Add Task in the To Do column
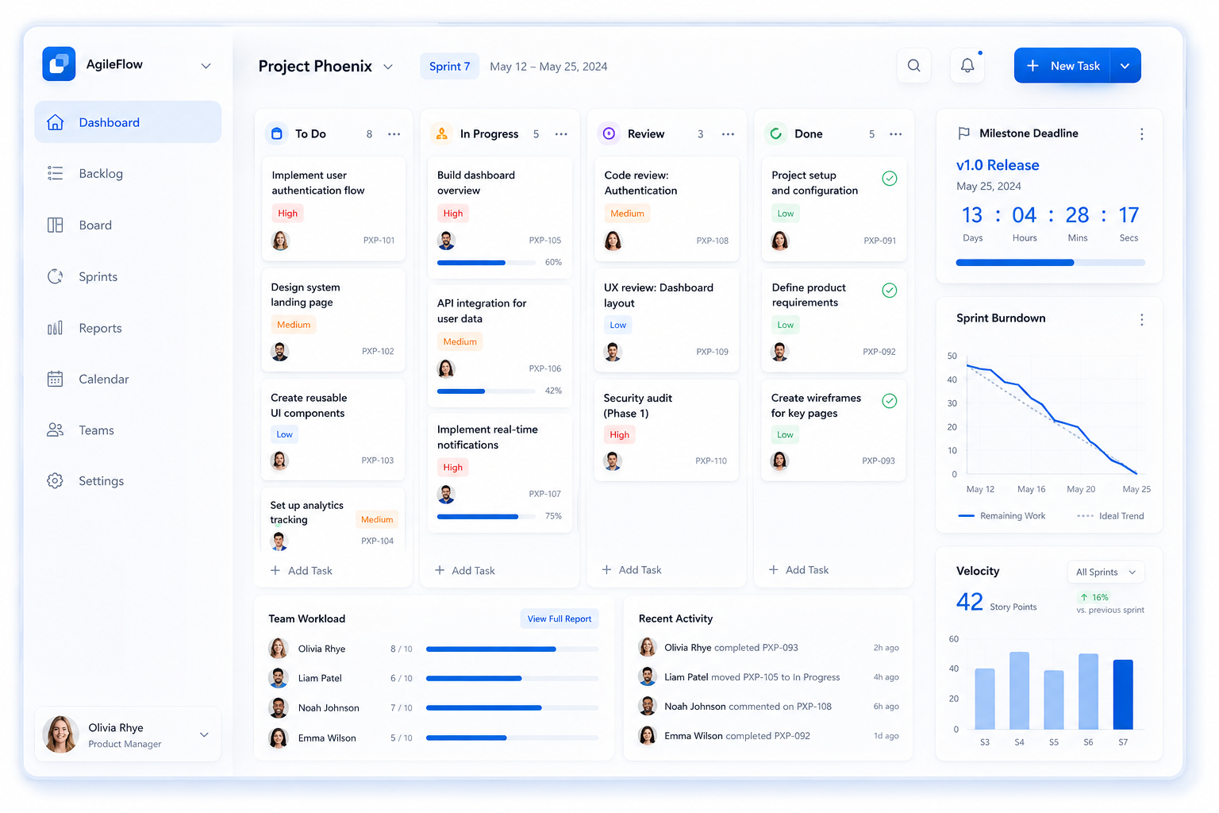The image size is (1219, 813). 302,571
